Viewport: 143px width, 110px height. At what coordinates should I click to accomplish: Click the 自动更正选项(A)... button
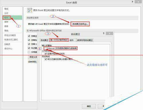coord(80,24)
